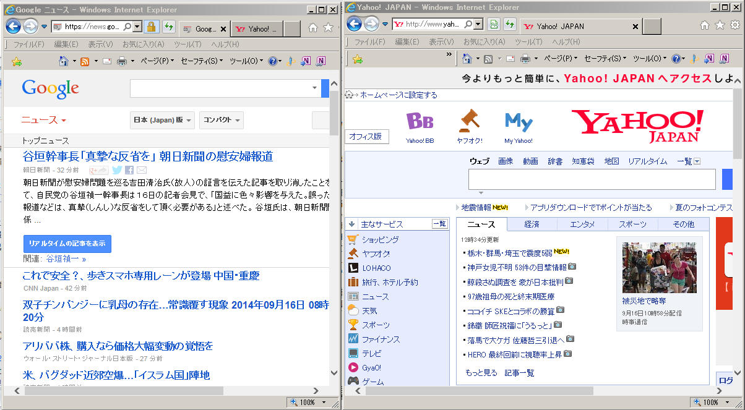
Task: Open the セーフティ(S) menu in Google News window
Action: pos(202,61)
